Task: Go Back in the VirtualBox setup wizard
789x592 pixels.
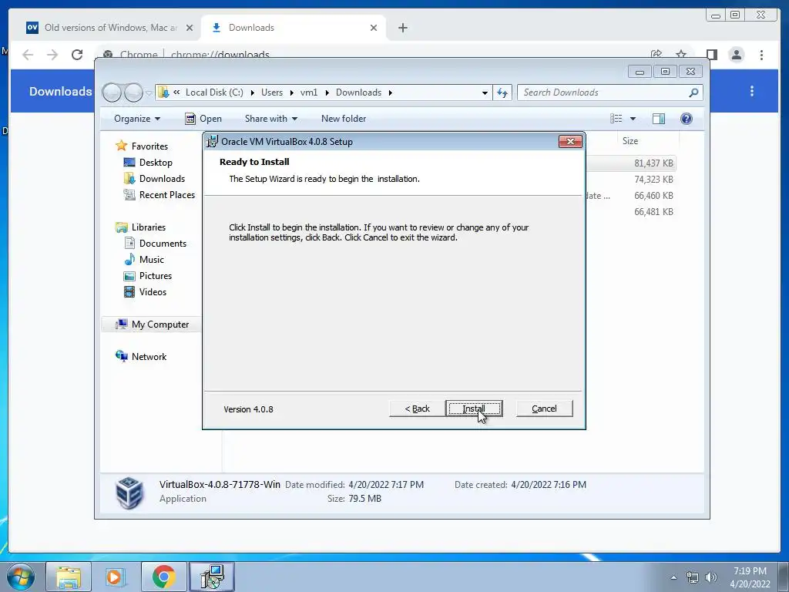Action: click(x=417, y=409)
